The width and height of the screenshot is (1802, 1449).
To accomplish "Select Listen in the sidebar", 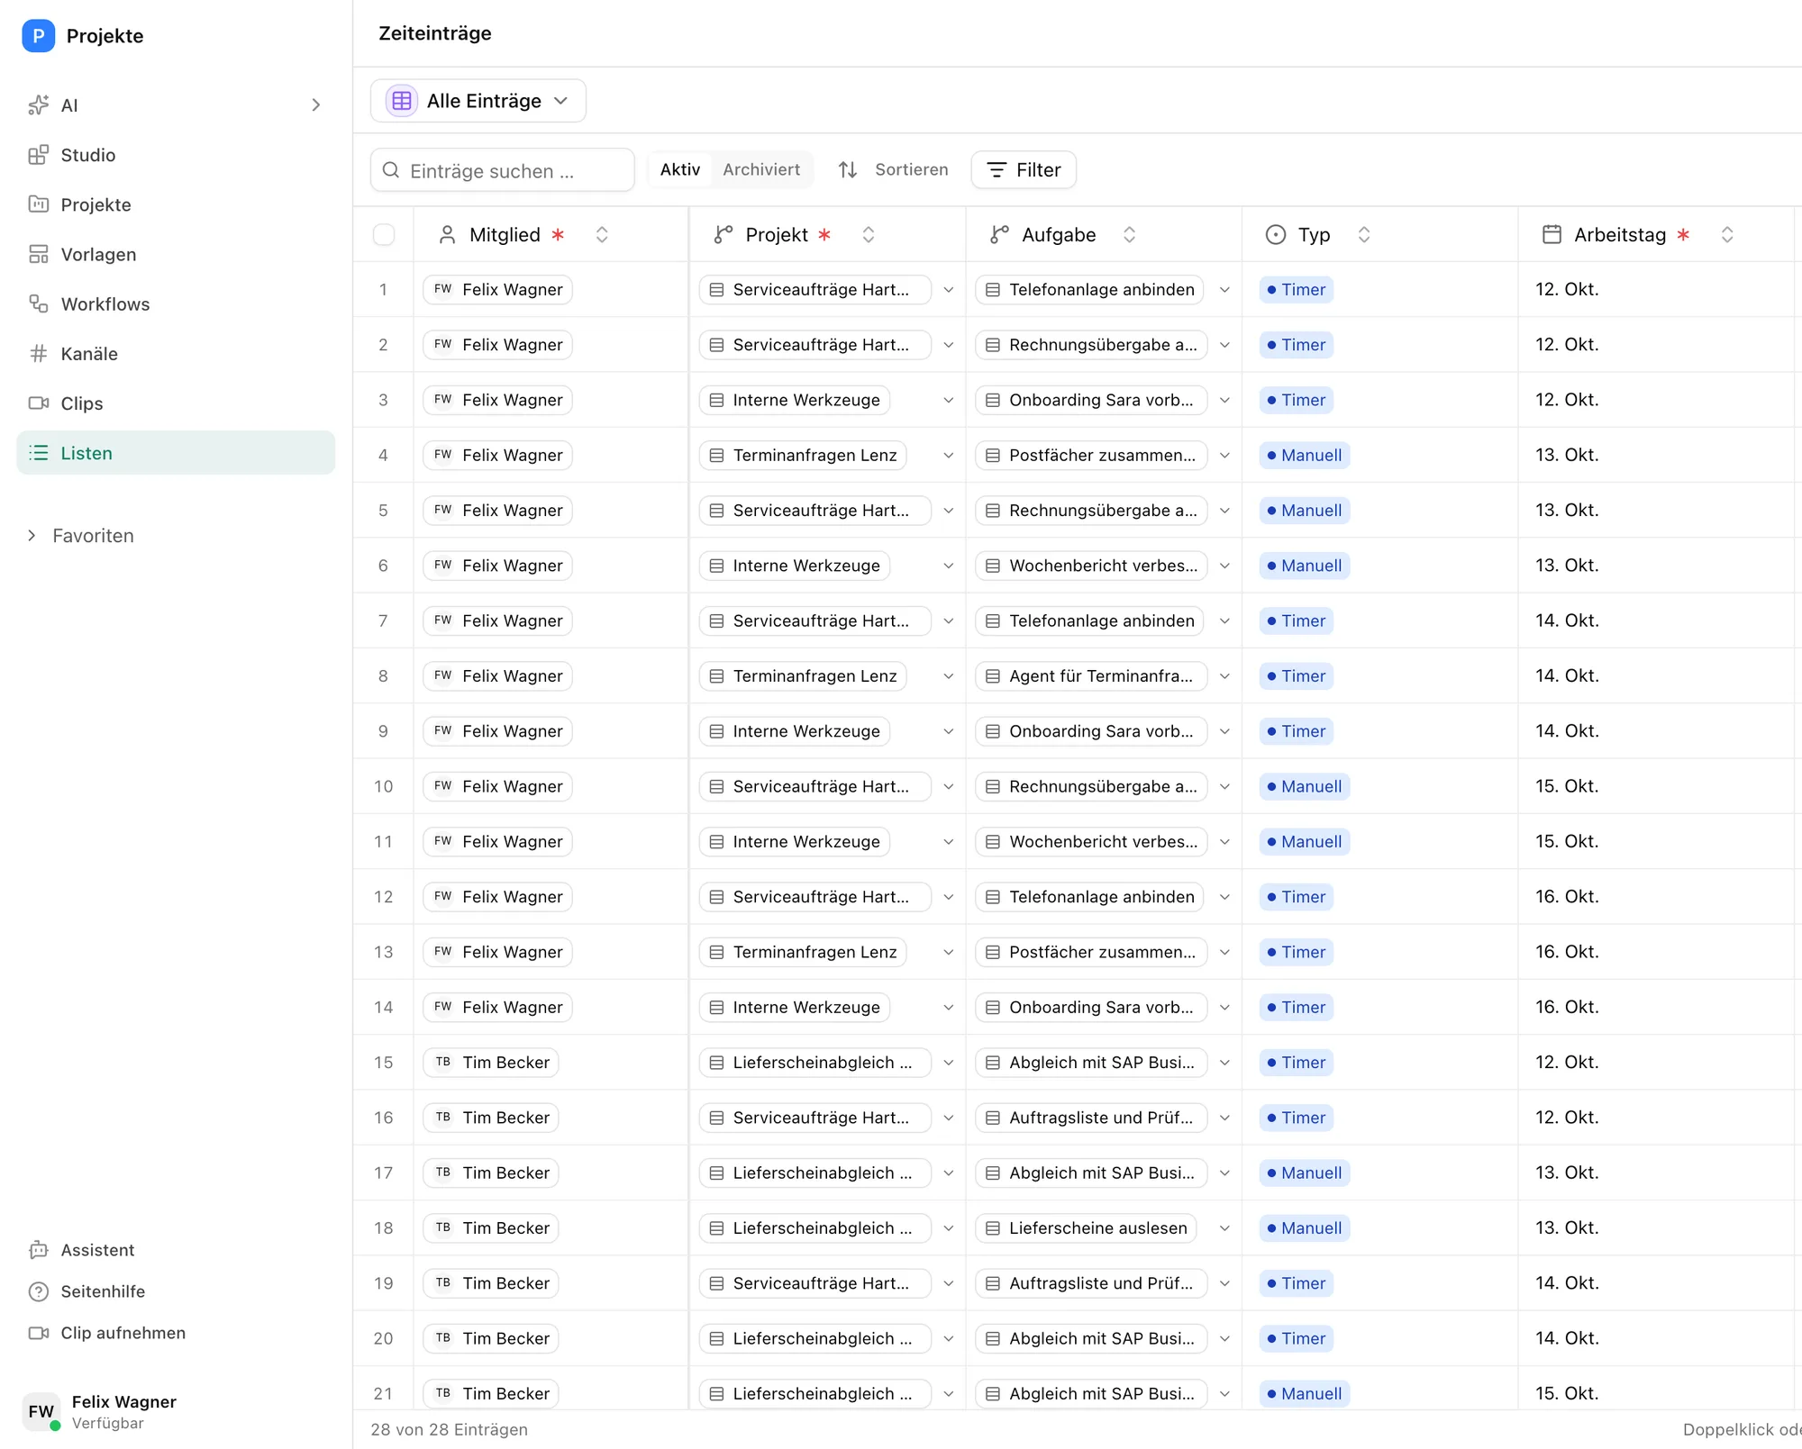I will coord(176,453).
